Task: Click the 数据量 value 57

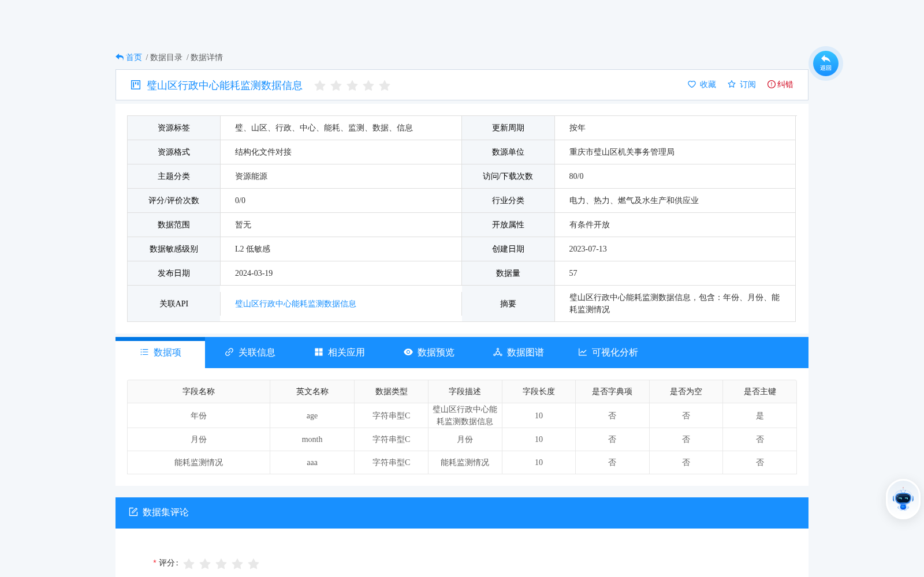Action: point(573,273)
